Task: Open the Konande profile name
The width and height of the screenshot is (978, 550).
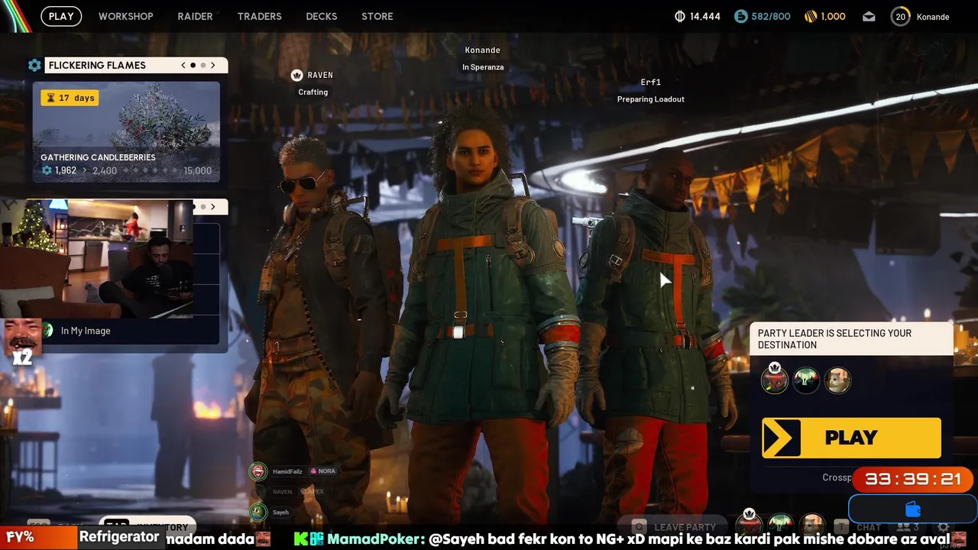Action: pyautogui.click(x=932, y=17)
